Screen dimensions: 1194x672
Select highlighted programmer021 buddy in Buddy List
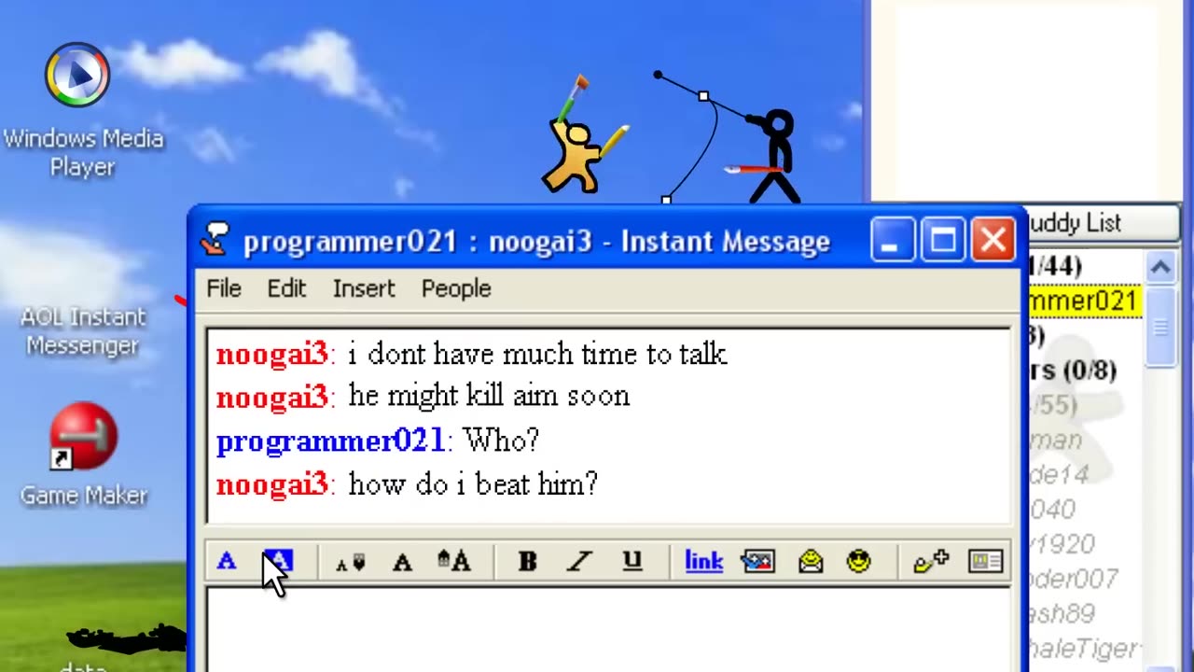pyautogui.click(x=1084, y=301)
